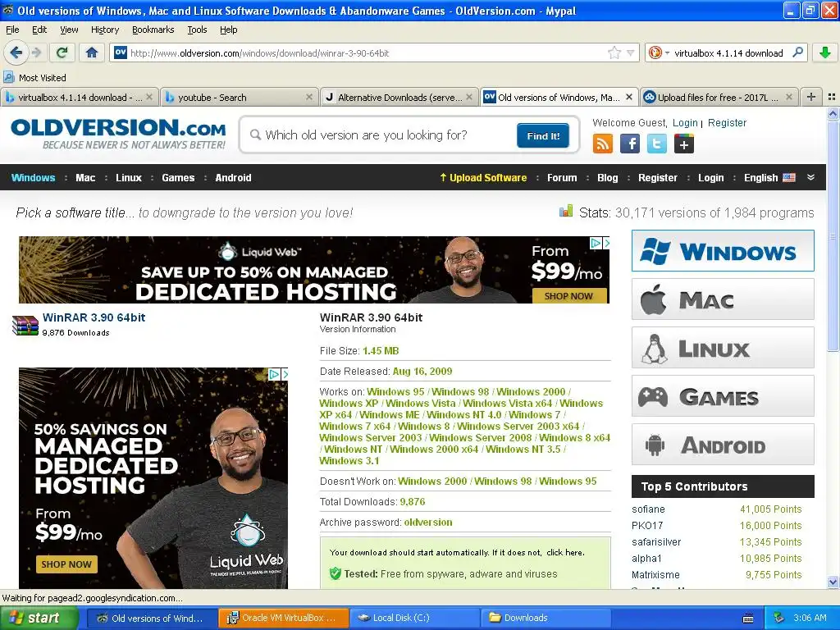Screen dimensions: 840x630
Task: Open the Tools menu
Action: 197,30
